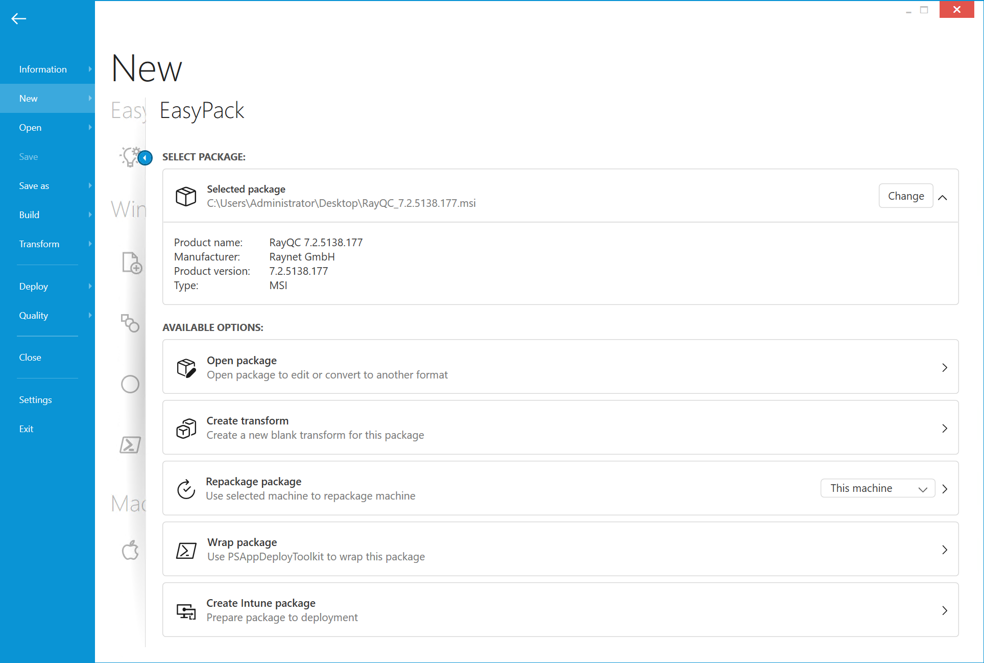The image size is (984, 663).
Task: Click the PowerShell icon in left strip
Action: (x=130, y=444)
